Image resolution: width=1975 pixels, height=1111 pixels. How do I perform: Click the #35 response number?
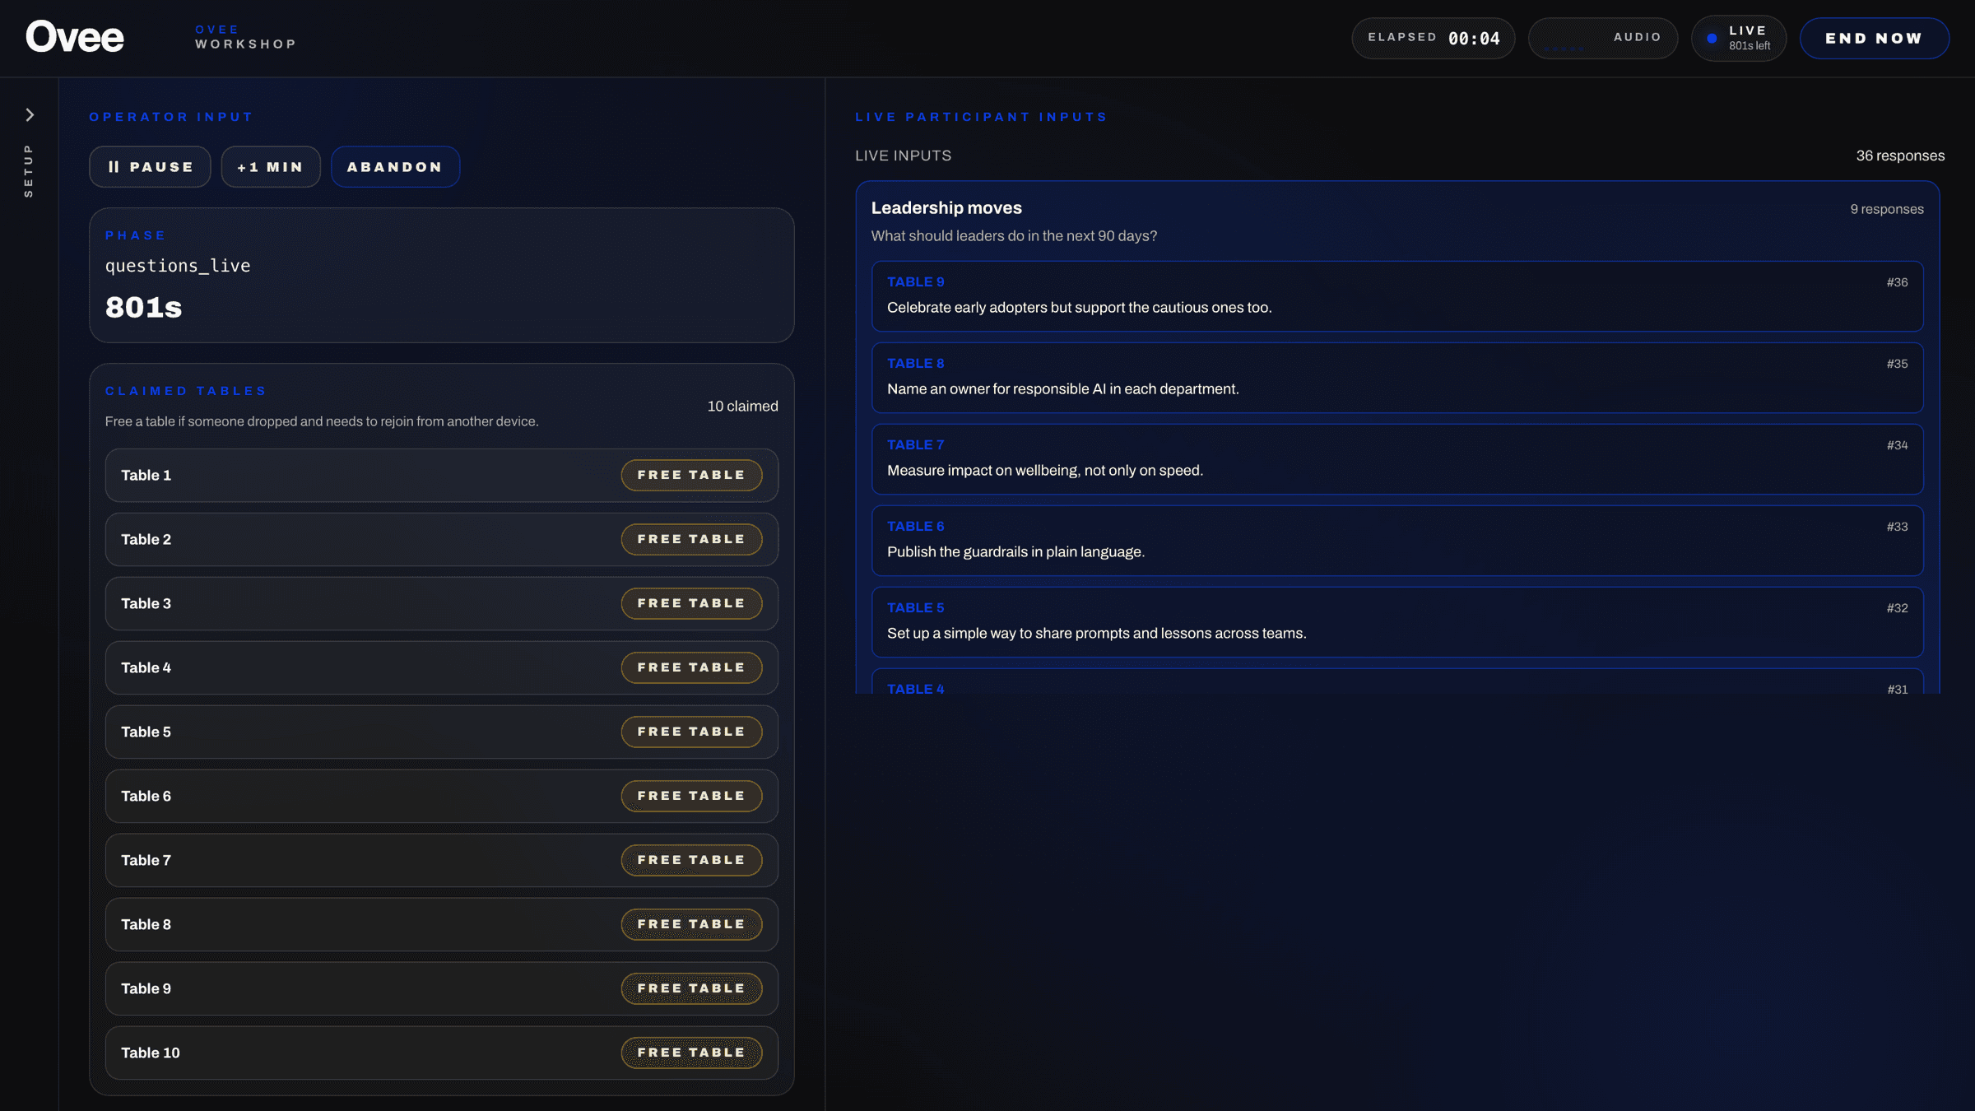click(x=1897, y=364)
